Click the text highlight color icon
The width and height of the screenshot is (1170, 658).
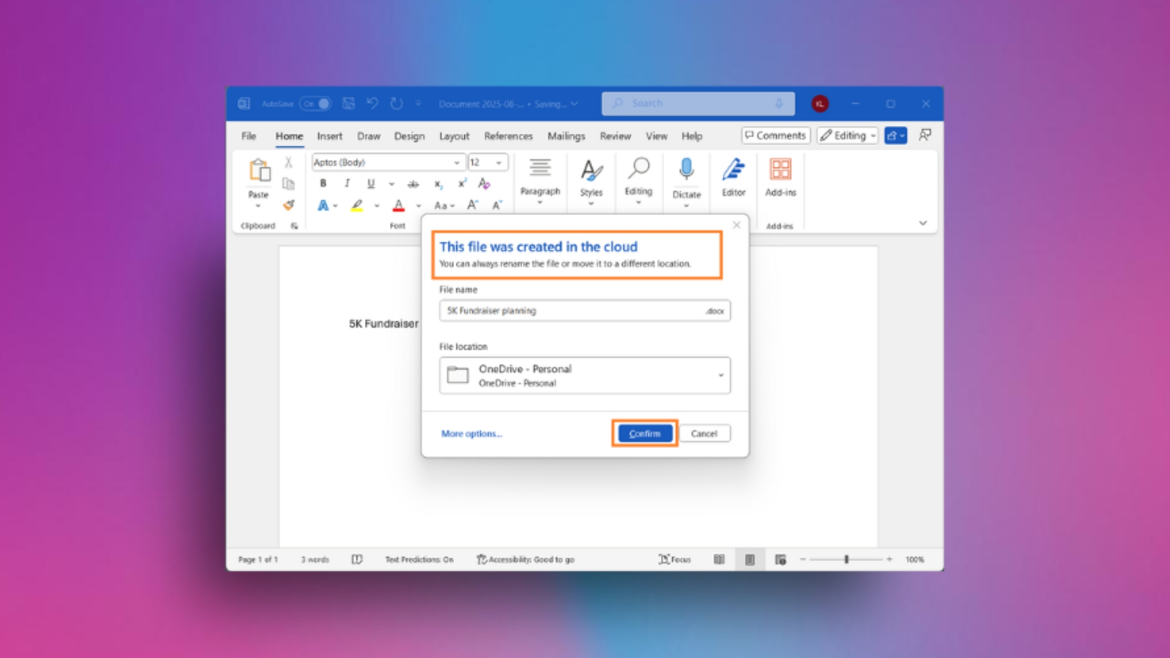coord(356,206)
